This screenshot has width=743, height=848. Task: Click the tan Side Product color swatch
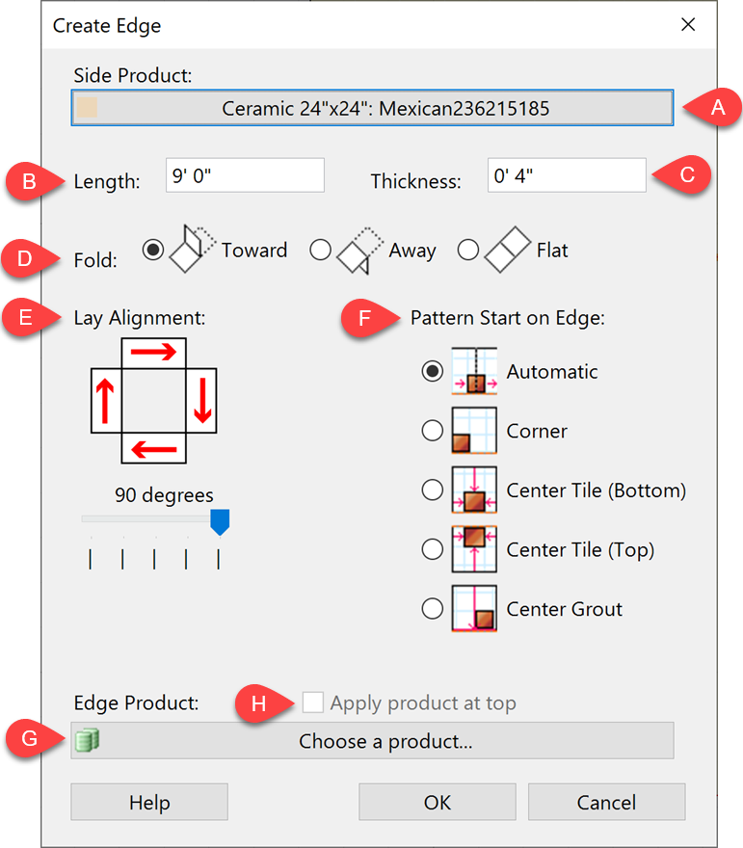(87, 108)
